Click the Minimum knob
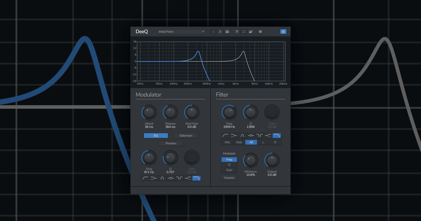 coord(250,160)
